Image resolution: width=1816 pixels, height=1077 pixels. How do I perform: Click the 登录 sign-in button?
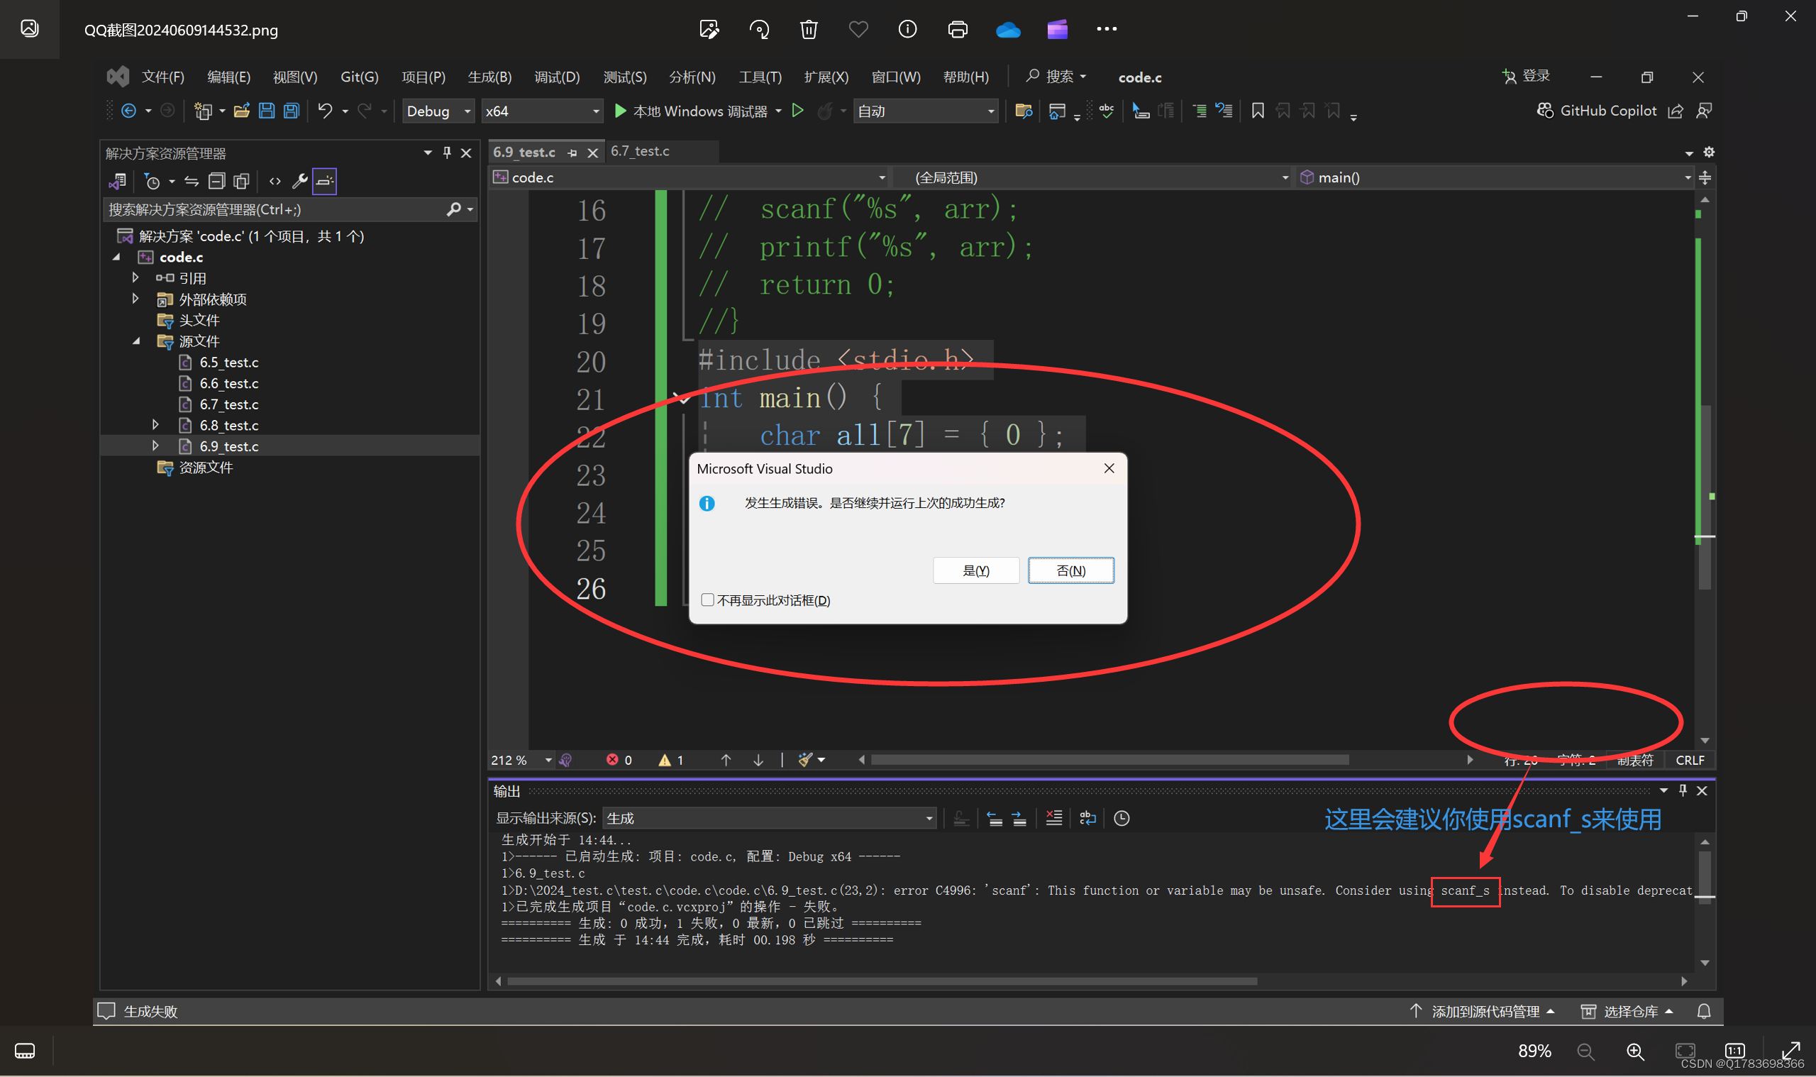1526,76
